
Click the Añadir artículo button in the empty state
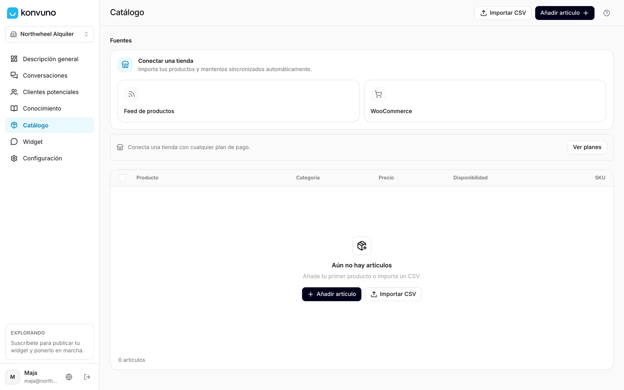click(331, 294)
